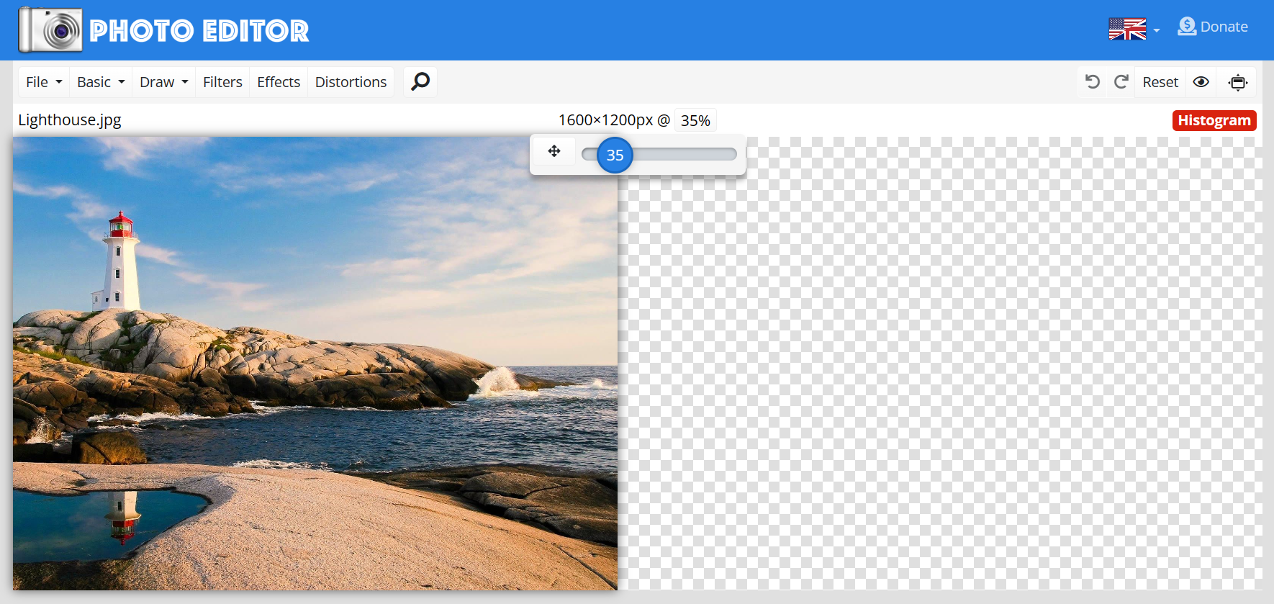
Task: Toggle the eye preview original icon
Action: pos(1201,82)
